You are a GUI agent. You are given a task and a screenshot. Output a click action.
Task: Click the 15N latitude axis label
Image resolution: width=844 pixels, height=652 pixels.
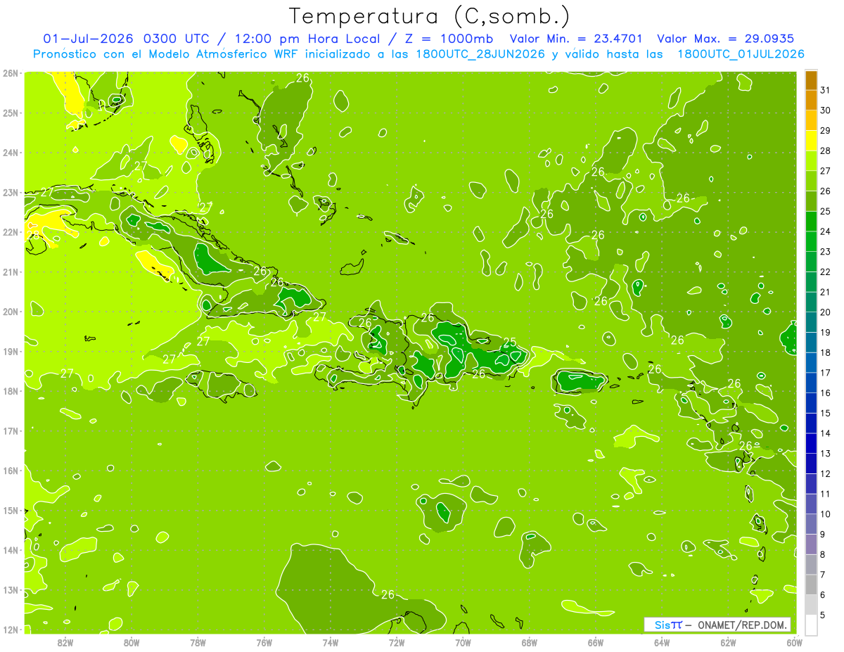pos(10,511)
